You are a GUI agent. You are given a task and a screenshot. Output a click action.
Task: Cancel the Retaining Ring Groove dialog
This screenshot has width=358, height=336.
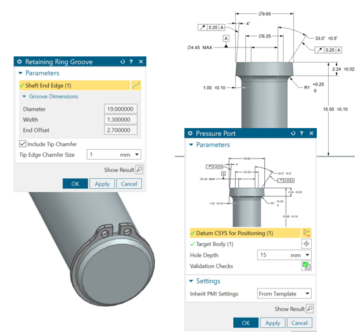click(129, 184)
